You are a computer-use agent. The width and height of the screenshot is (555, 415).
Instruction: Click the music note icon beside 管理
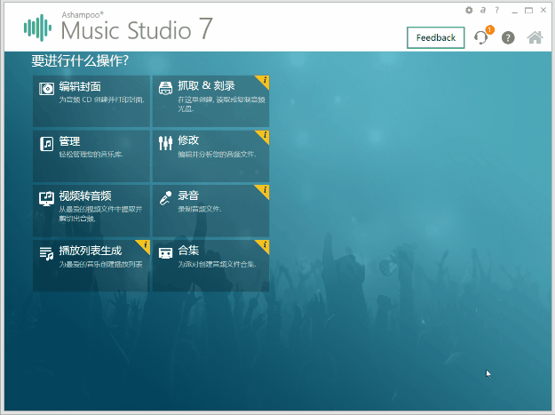(x=47, y=144)
